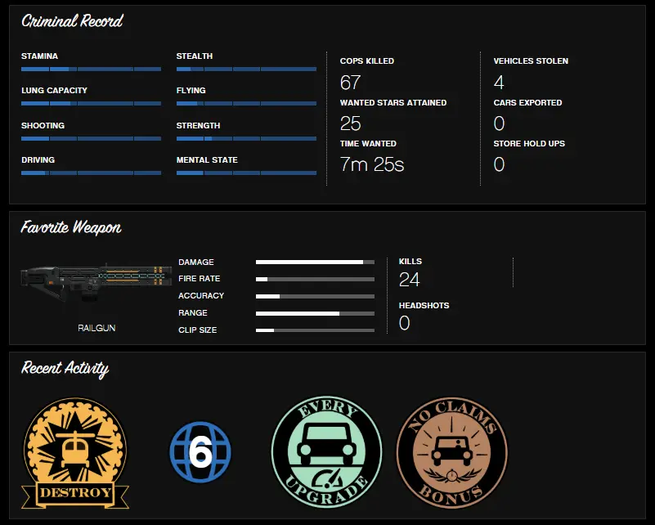Click the STAMINA label
This screenshot has width=655, height=525.
pos(40,56)
